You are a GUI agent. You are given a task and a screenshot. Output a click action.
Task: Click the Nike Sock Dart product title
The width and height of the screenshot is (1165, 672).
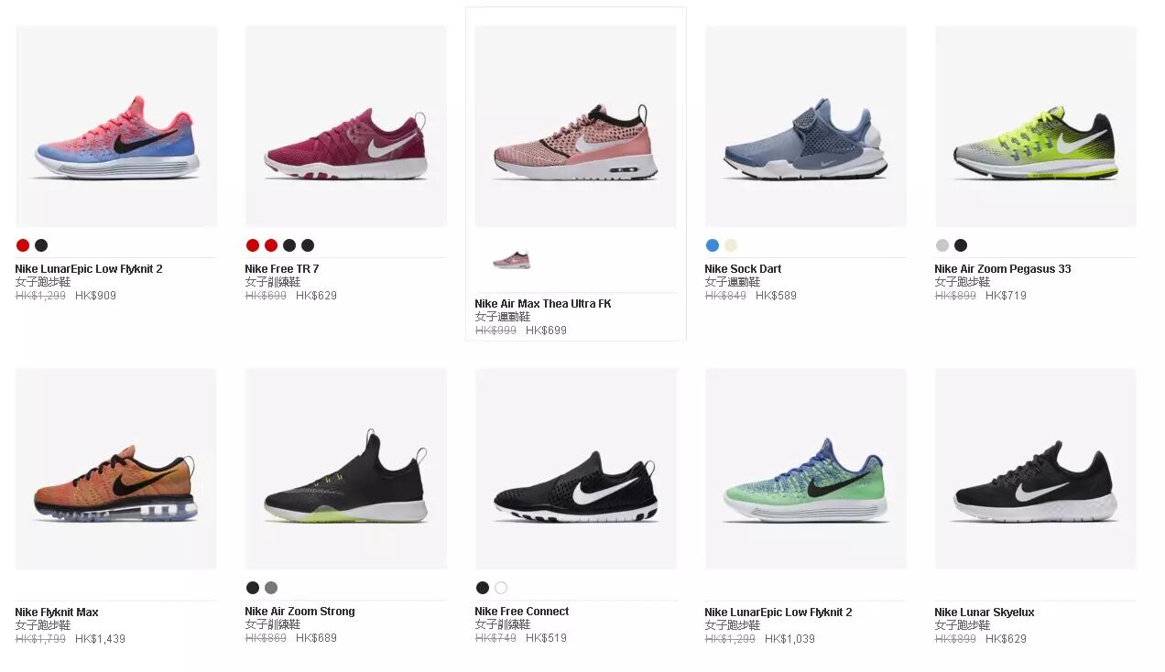pos(743,269)
